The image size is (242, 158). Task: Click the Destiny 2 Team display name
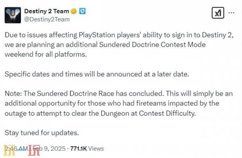point(46,11)
